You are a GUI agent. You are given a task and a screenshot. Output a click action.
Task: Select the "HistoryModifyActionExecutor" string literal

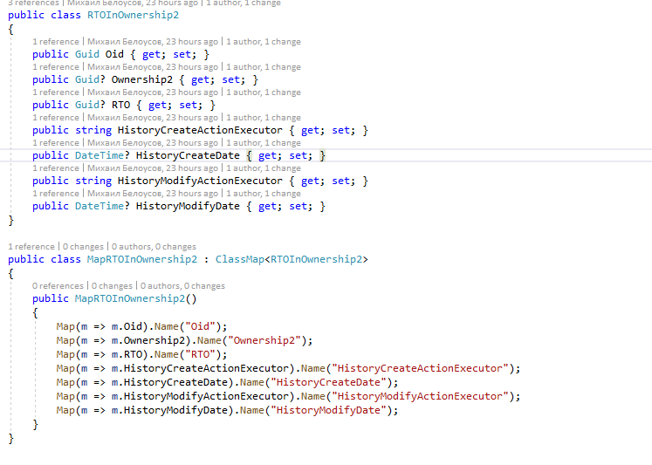[x=420, y=397]
